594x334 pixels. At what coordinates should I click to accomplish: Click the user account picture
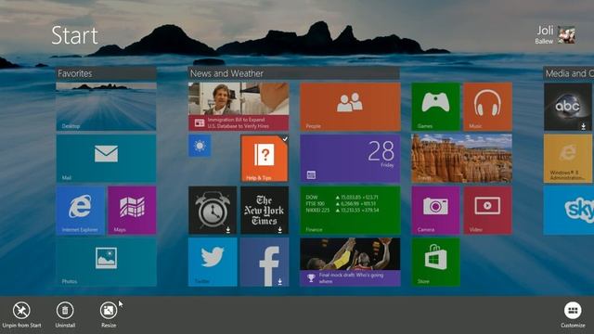[x=567, y=35]
